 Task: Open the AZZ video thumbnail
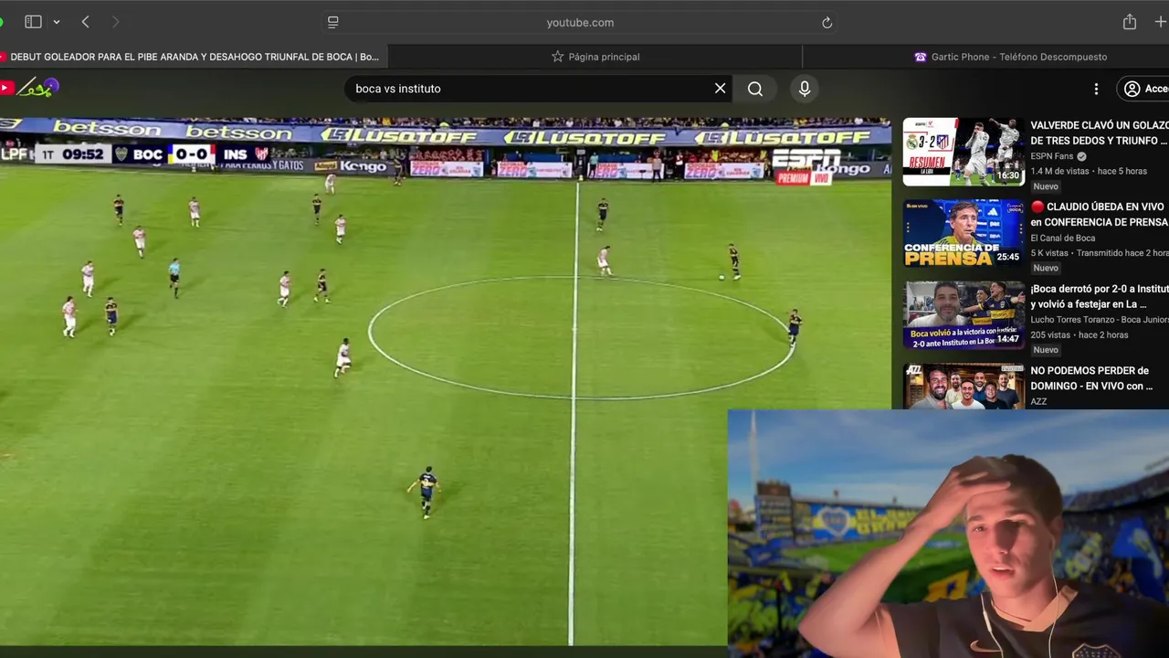[964, 387]
